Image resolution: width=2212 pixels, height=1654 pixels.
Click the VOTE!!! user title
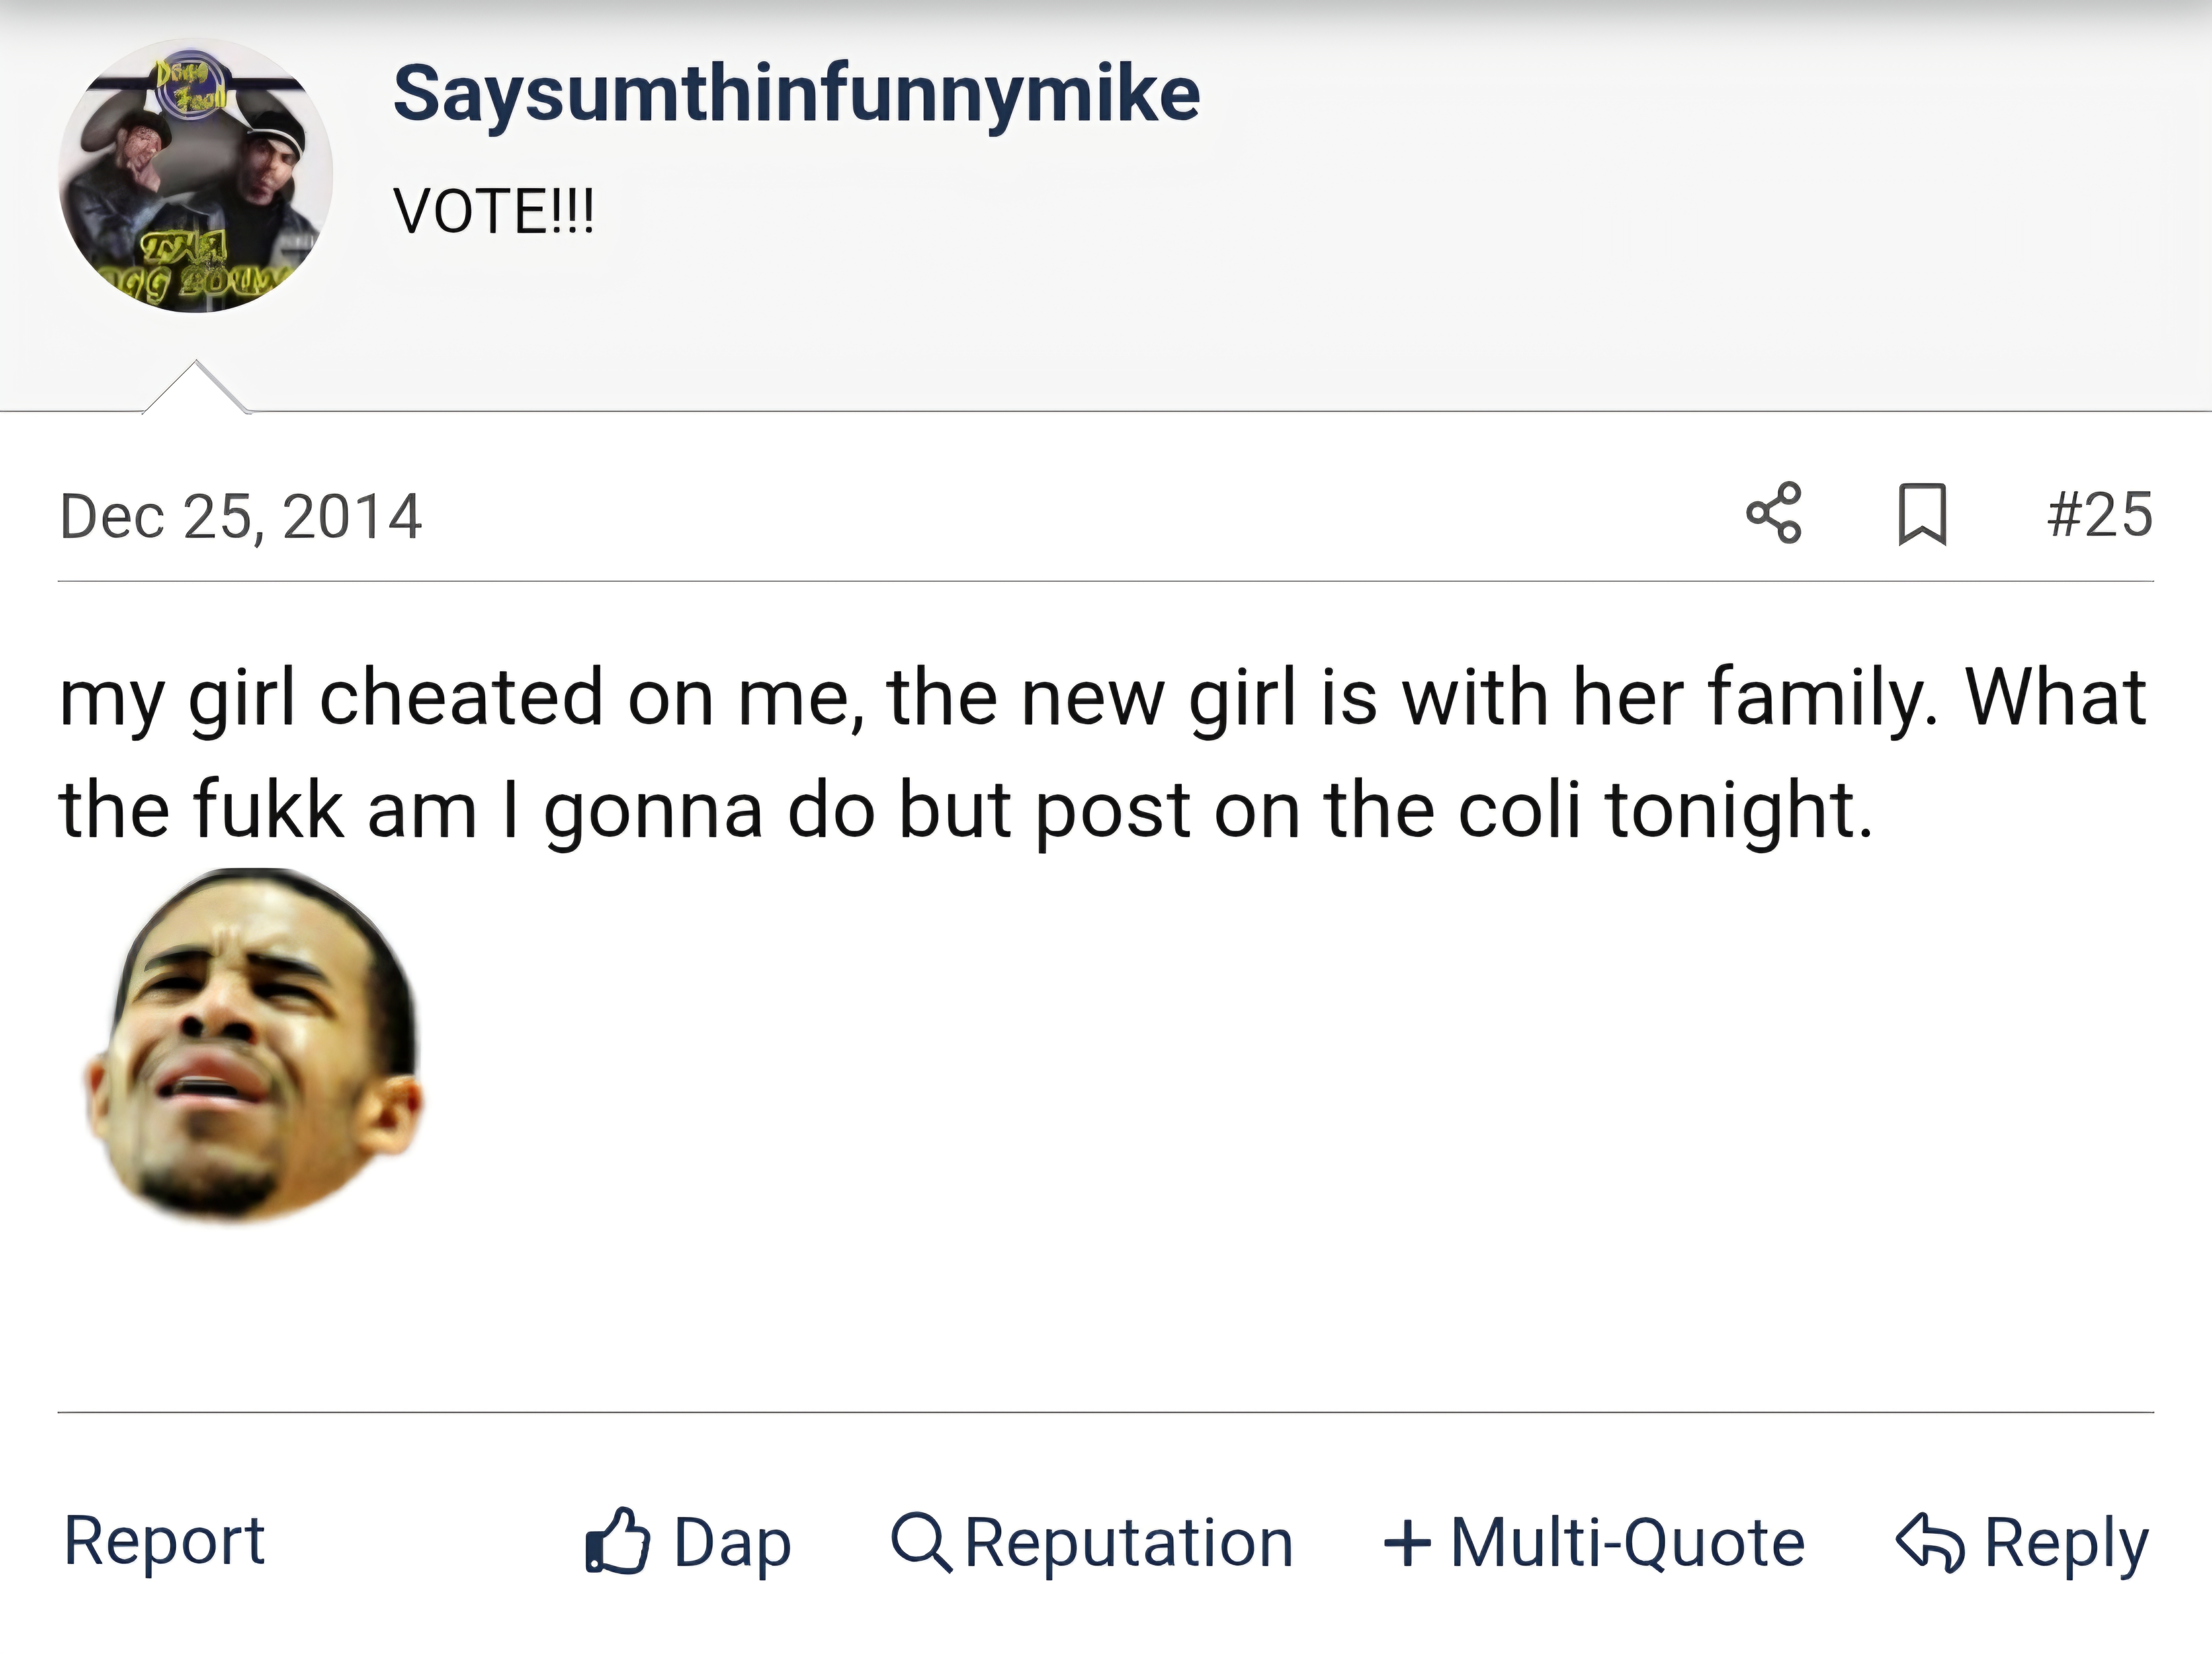pos(494,211)
